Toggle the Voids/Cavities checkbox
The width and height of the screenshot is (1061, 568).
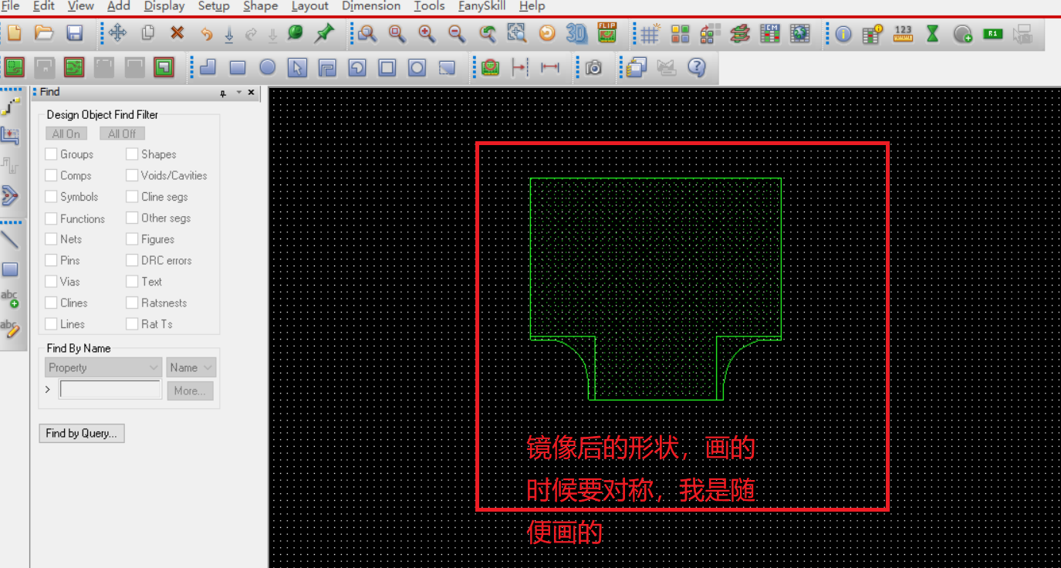click(132, 175)
